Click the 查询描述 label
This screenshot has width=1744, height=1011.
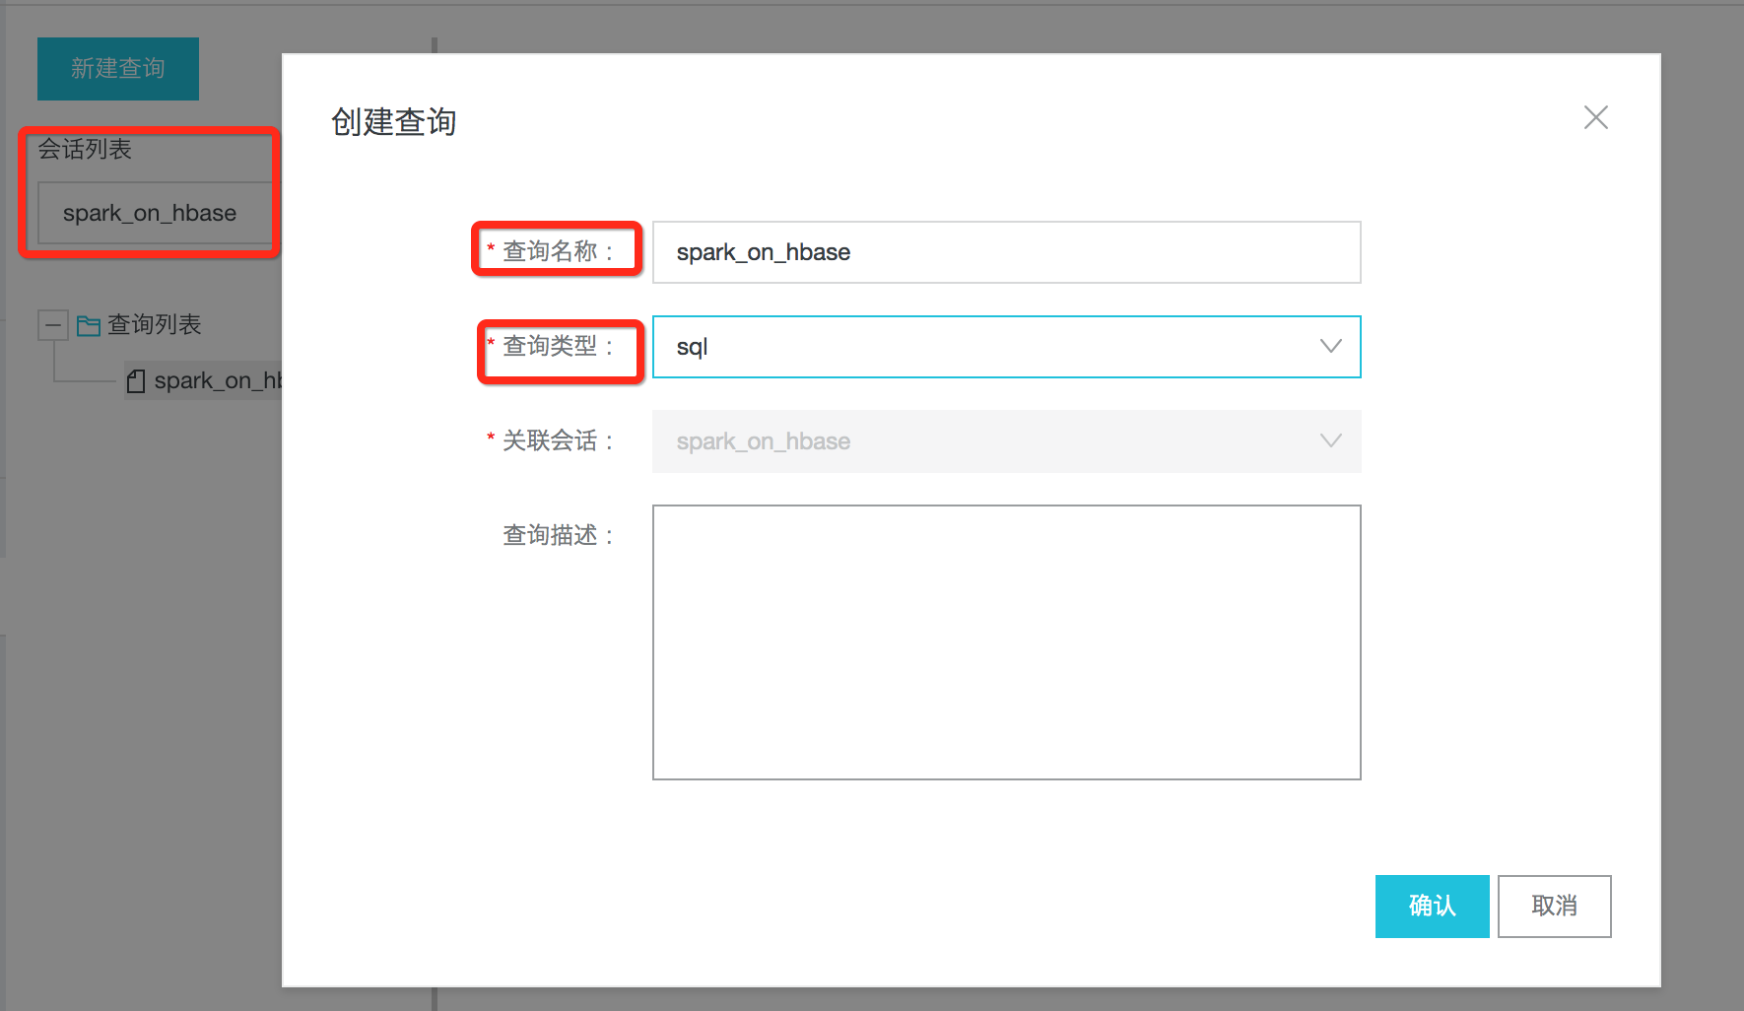click(x=558, y=535)
